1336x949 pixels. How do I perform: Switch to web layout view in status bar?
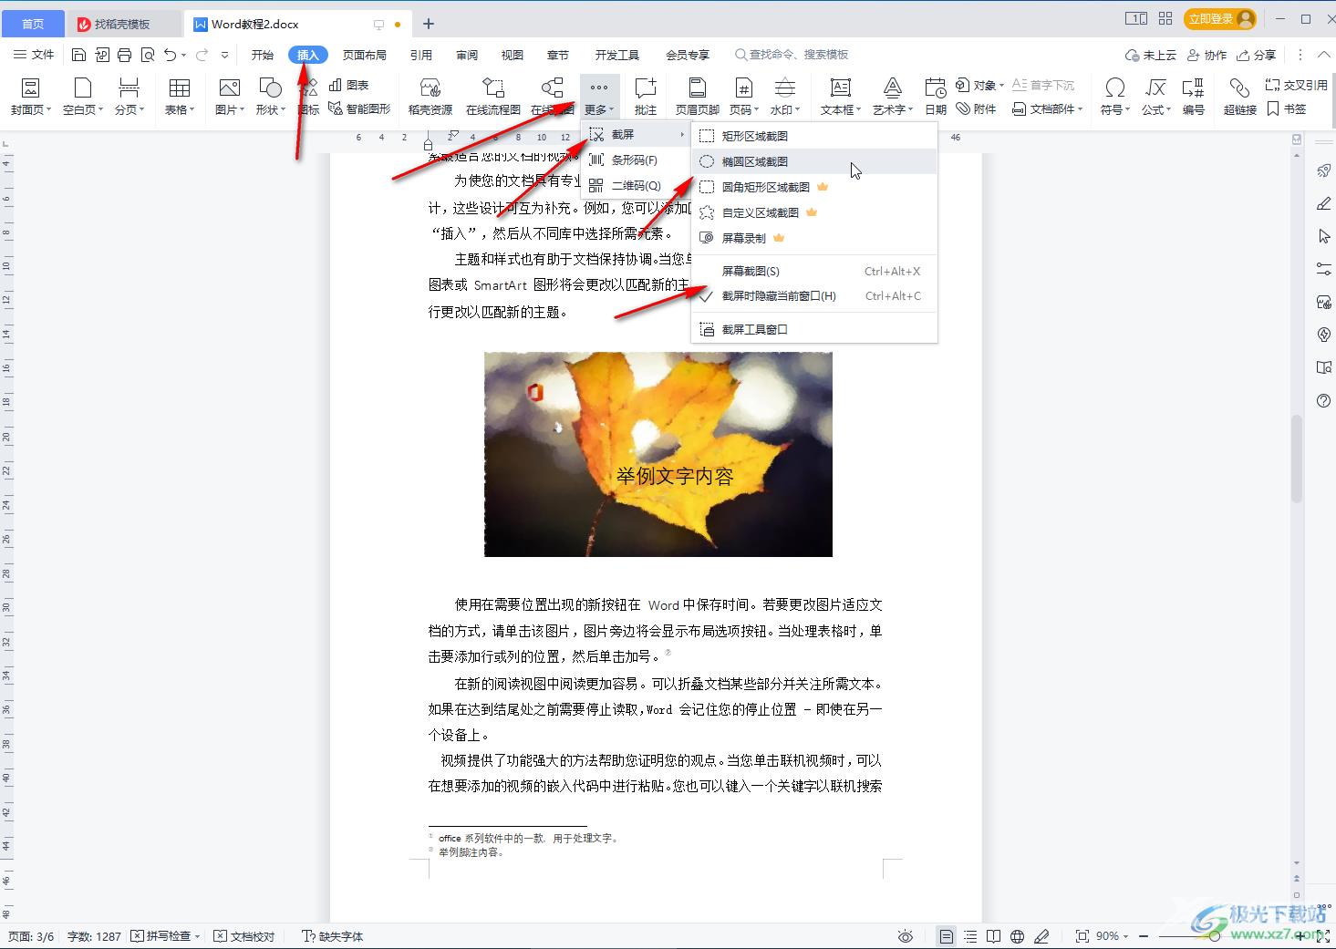1018,936
